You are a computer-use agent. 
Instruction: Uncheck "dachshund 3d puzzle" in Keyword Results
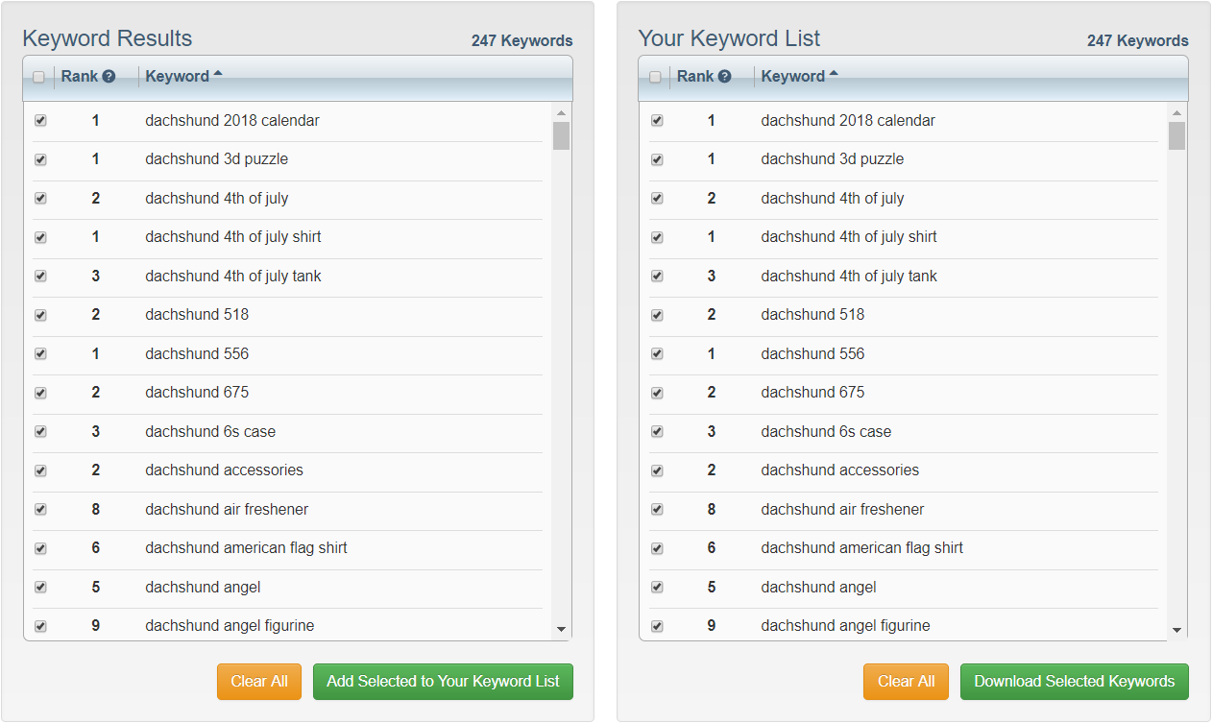click(40, 160)
